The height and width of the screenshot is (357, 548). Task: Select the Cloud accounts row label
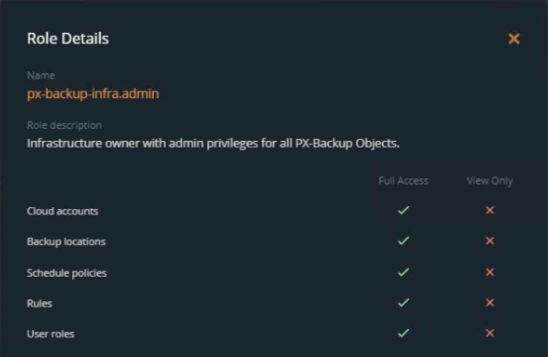coord(62,211)
